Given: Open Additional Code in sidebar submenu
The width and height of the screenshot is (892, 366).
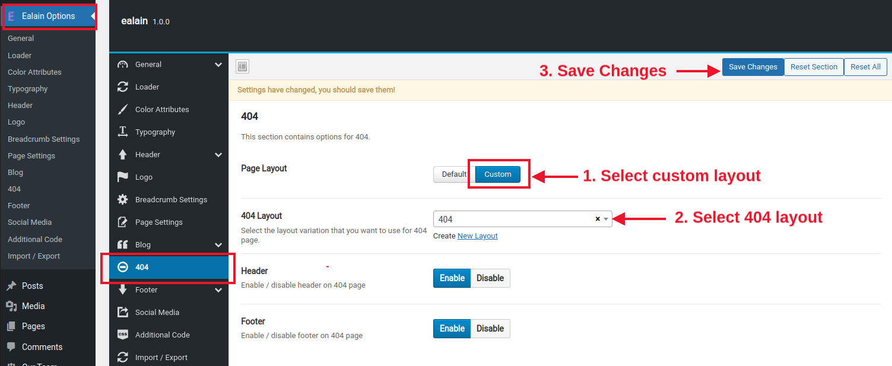Looking at the screenshot, I should 35,239.
